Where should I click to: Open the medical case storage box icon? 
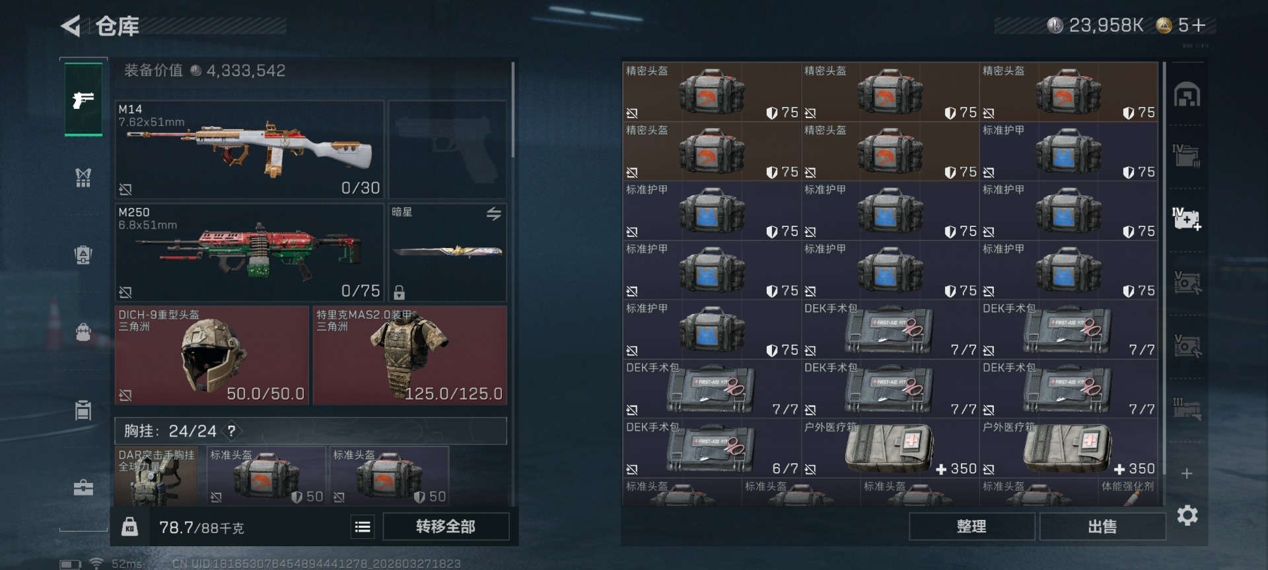point(1187,218)
